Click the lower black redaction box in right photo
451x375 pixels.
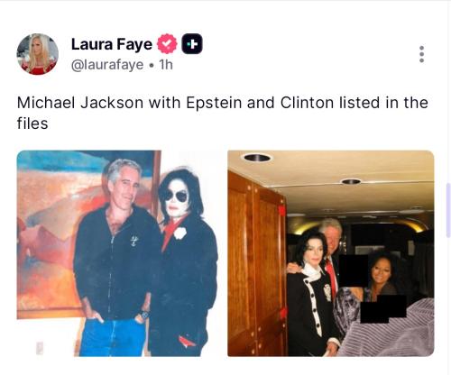tap(383, 309)
